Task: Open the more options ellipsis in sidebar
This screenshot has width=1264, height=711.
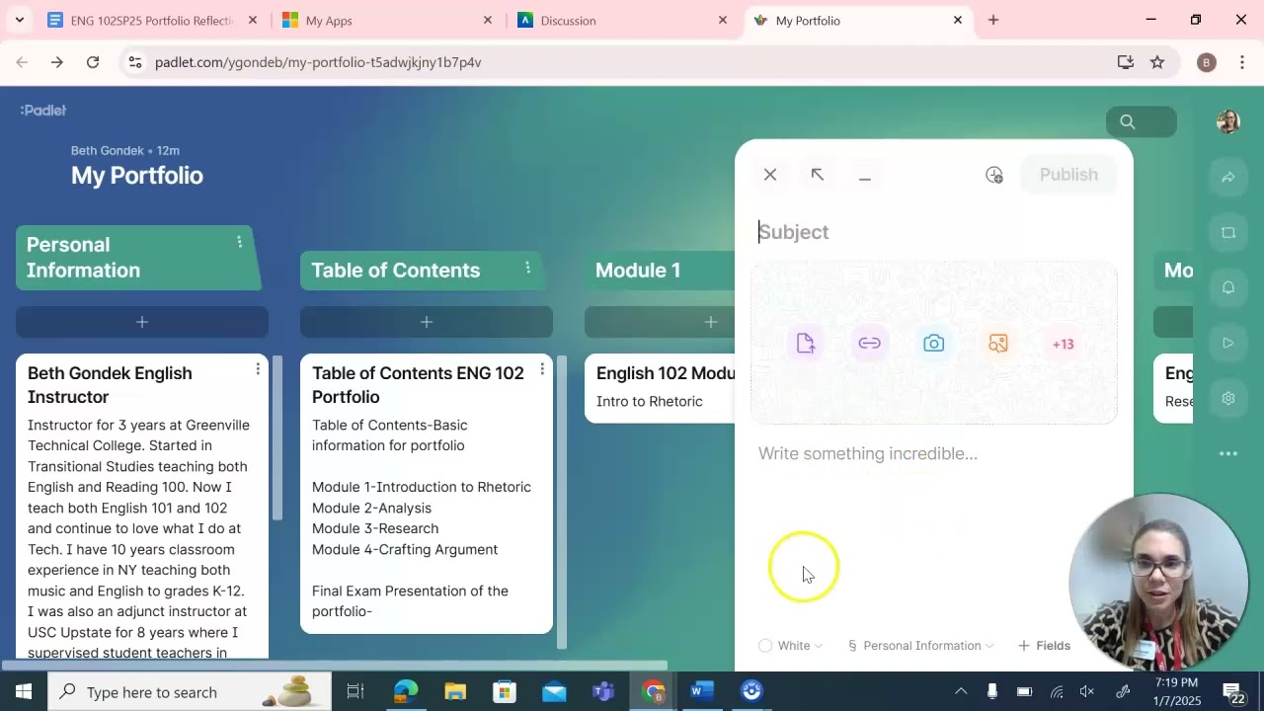Action: (1228, 454)
